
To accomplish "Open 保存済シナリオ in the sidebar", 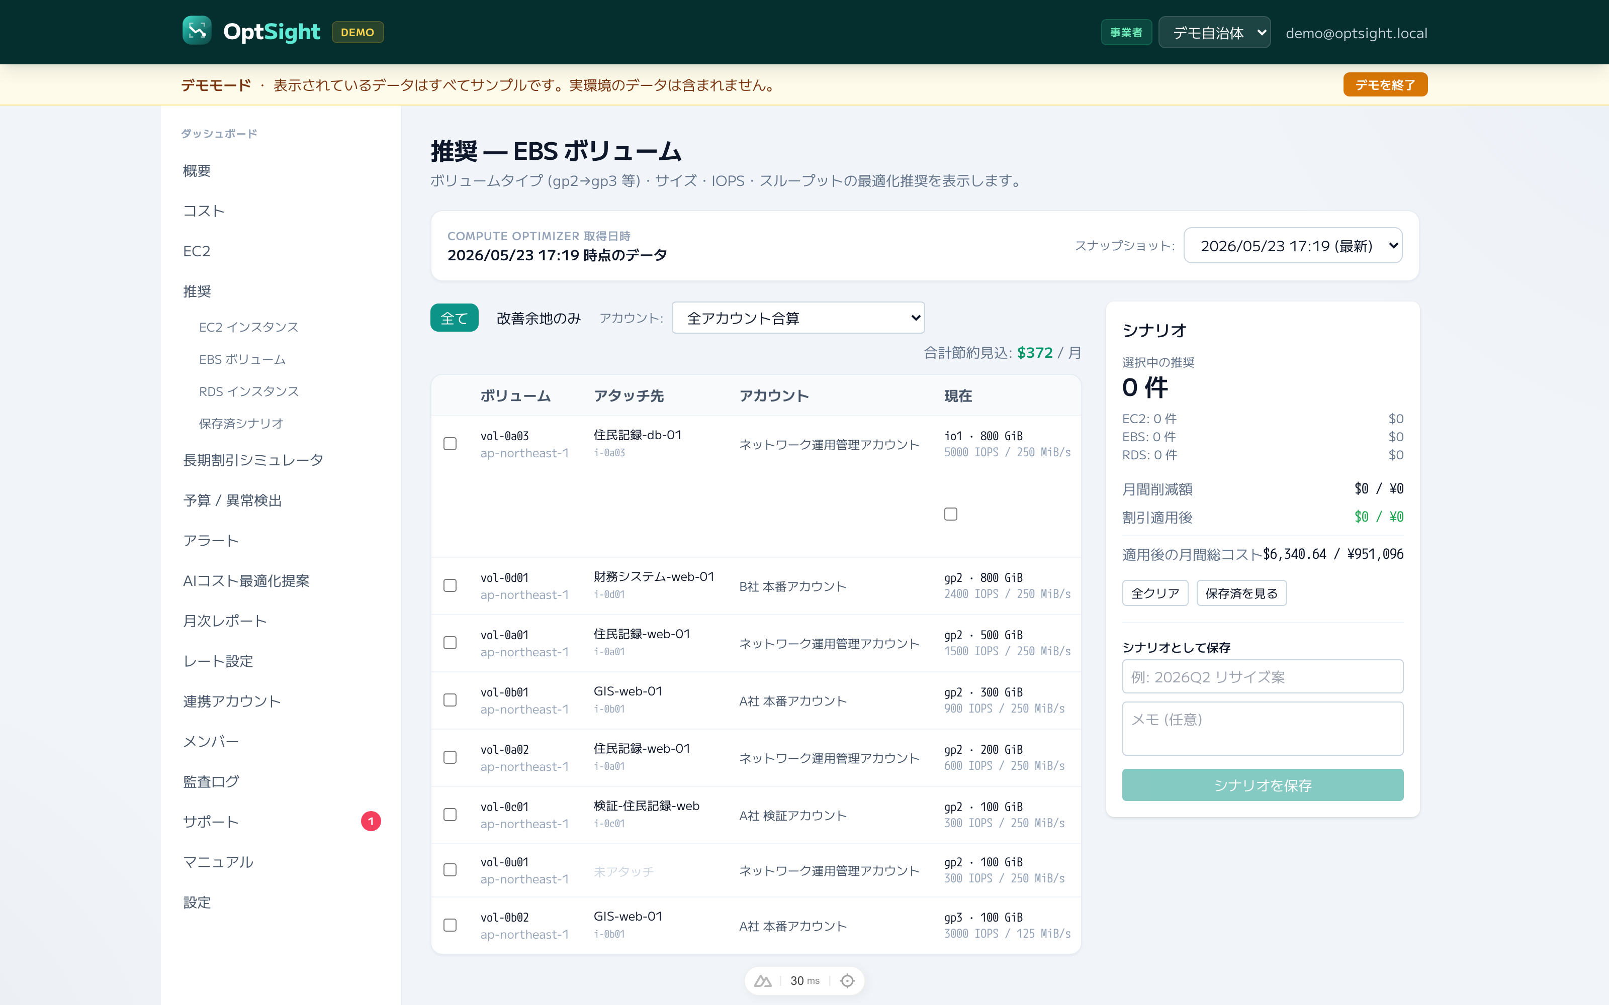I will click(x=241, y=424).
